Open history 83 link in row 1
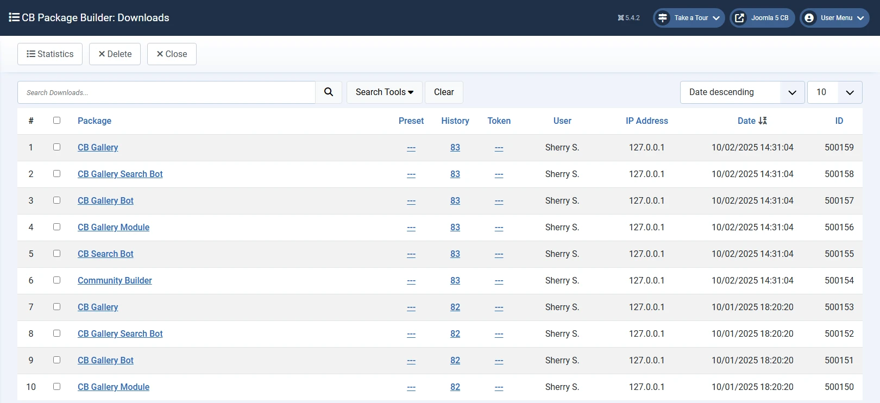The width and height of the screenshot is (880, 403). [455, 147]
